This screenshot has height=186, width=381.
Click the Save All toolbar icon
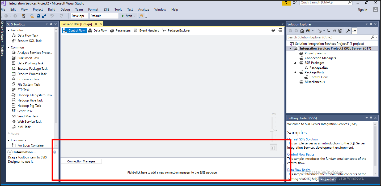44,16
